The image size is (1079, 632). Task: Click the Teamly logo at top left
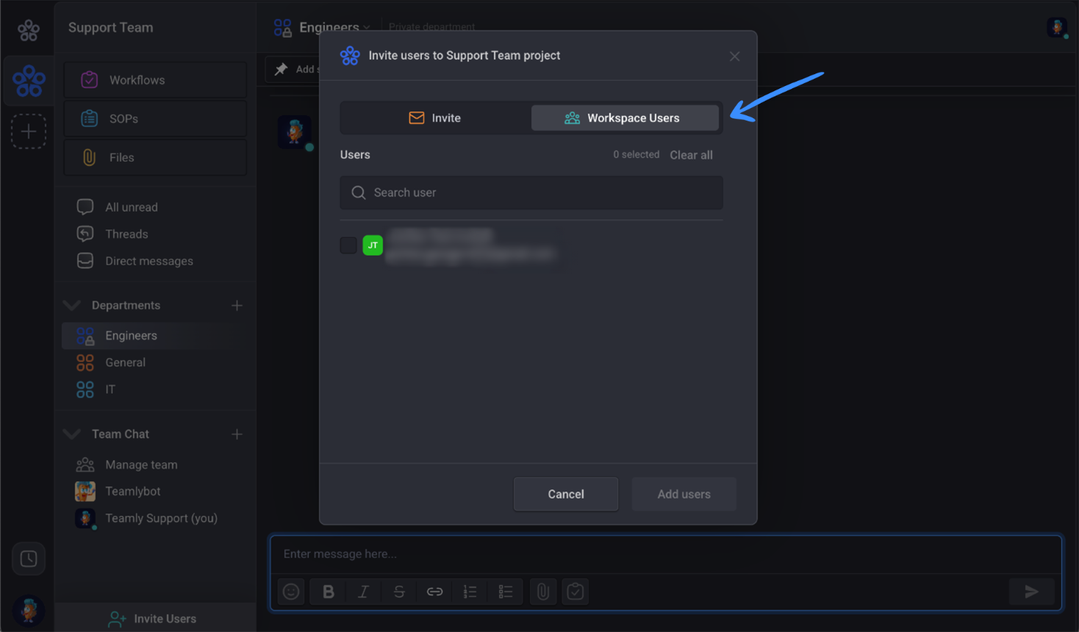[x=29, y=30]
